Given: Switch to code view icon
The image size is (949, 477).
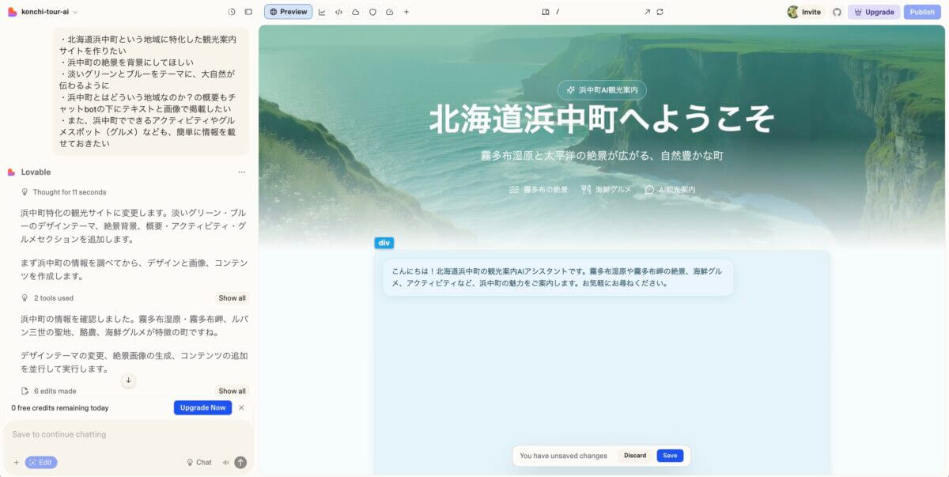Looking at the screenshot, I should tap(338, 12).
